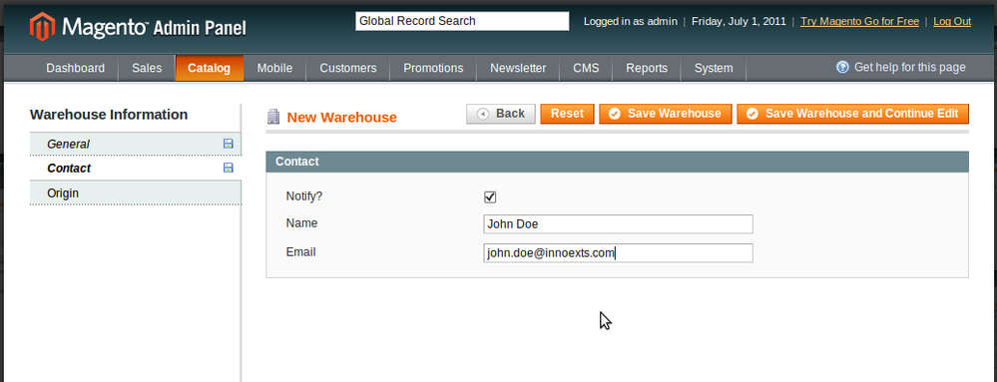The image size is (997, 382).
Task: Click the save disk icon beside General
Action: [x=229, y=144]
